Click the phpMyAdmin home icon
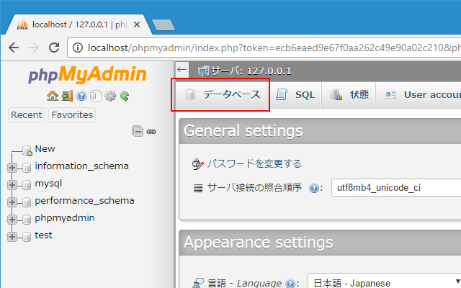The image size is (461, 288). (53, 96)
